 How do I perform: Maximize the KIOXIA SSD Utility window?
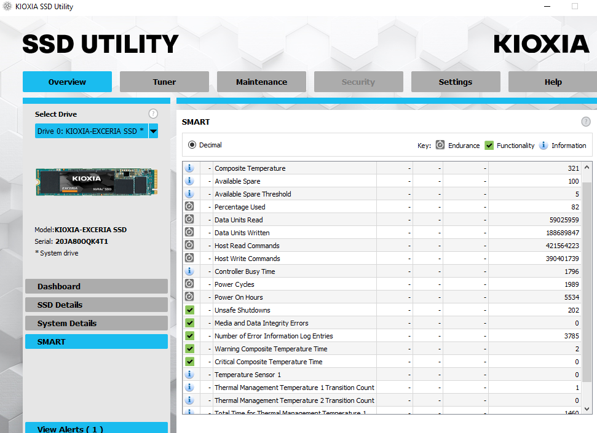[x=575, y=7]
